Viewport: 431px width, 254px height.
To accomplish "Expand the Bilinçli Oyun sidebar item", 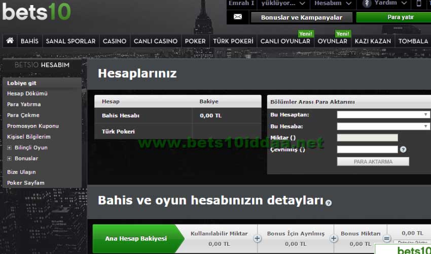I will pyautogui.click(x=9, y=148).
